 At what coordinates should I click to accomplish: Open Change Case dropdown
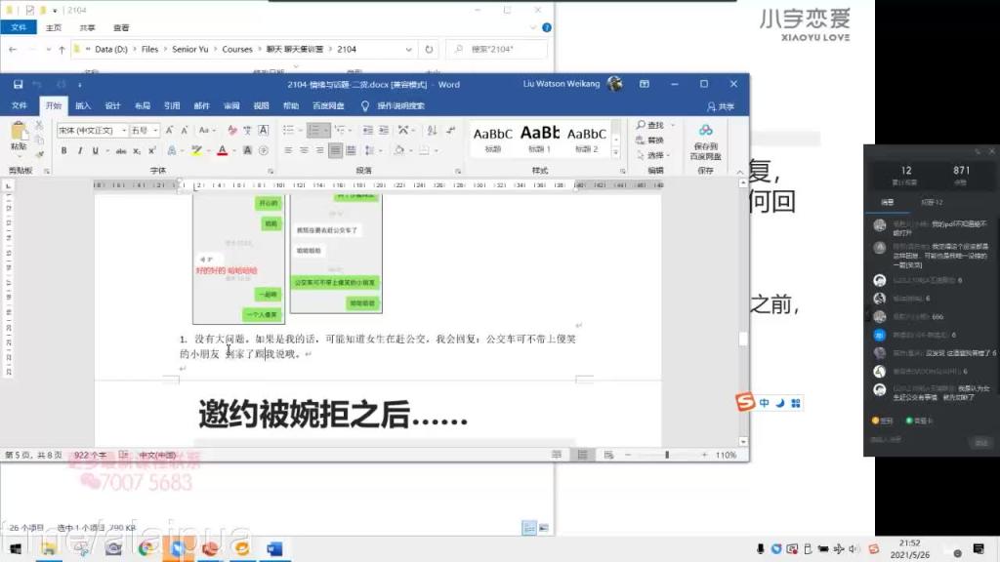click(x=207, y=130)
